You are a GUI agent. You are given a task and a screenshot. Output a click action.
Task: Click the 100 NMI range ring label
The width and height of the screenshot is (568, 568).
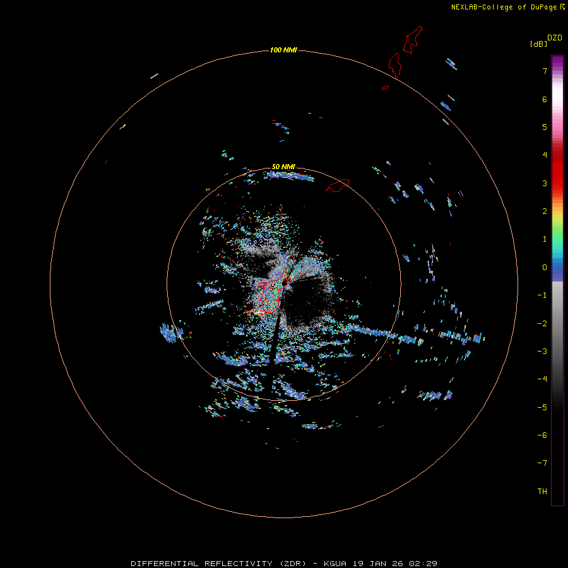click(x=283, y=50)
